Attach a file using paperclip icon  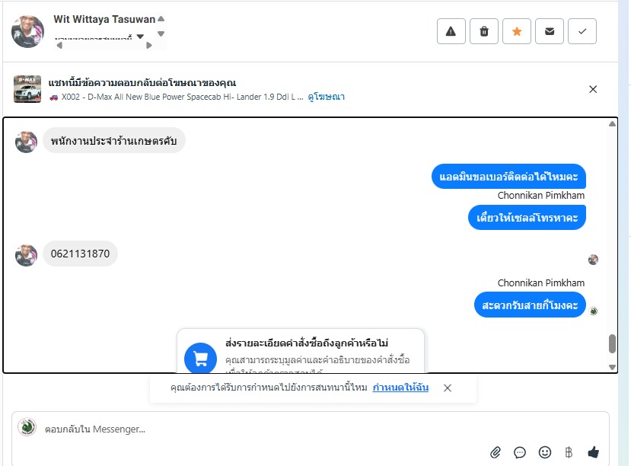[496, 452]
